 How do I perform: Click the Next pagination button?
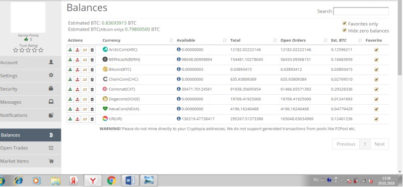coord(379,144)
